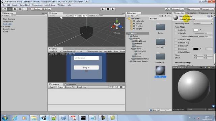
Task: Open the Layout dropdown
Action: coord(208,9)
